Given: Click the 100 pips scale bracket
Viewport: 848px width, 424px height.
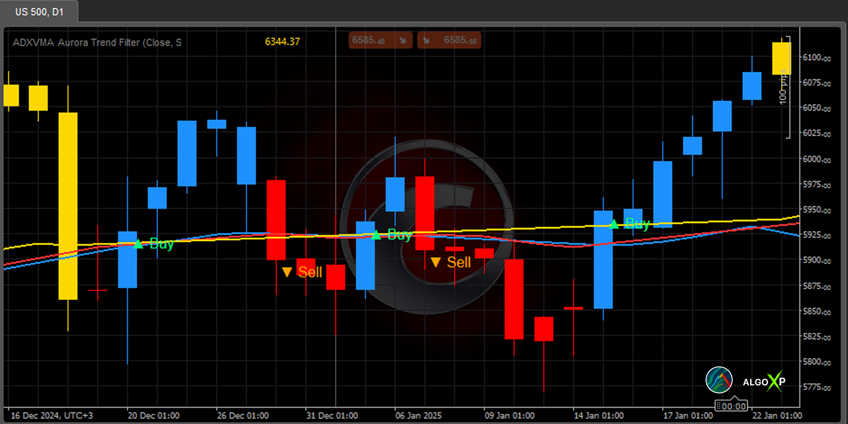Looking at the screenshot, I should coord(785,88).
